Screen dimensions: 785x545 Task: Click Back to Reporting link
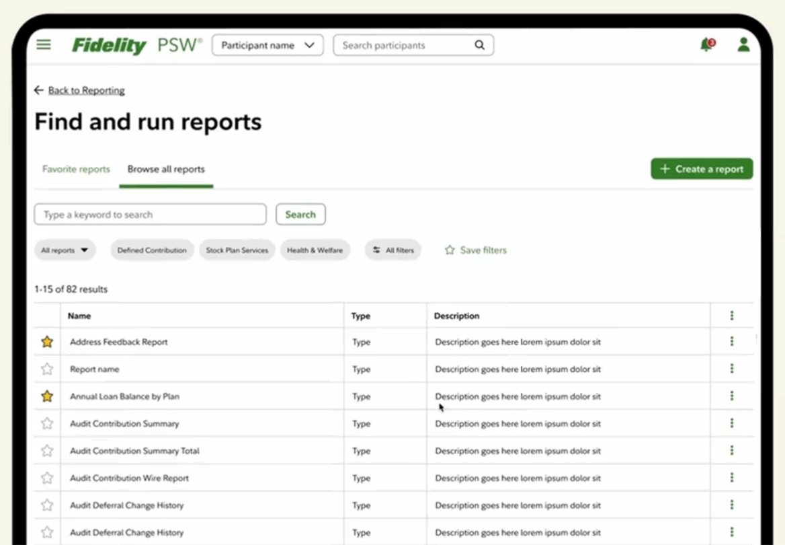[x=87, y=90]
